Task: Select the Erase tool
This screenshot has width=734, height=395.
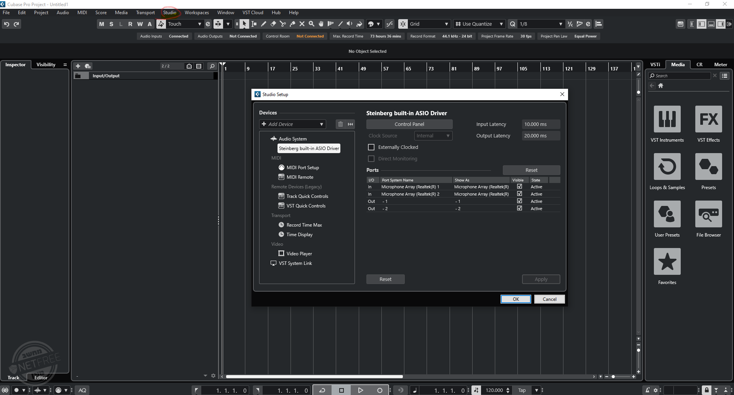Action: point(273,24)
